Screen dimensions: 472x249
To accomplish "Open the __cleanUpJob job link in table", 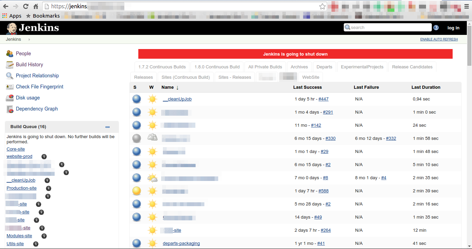I will [x=177, y=99].
